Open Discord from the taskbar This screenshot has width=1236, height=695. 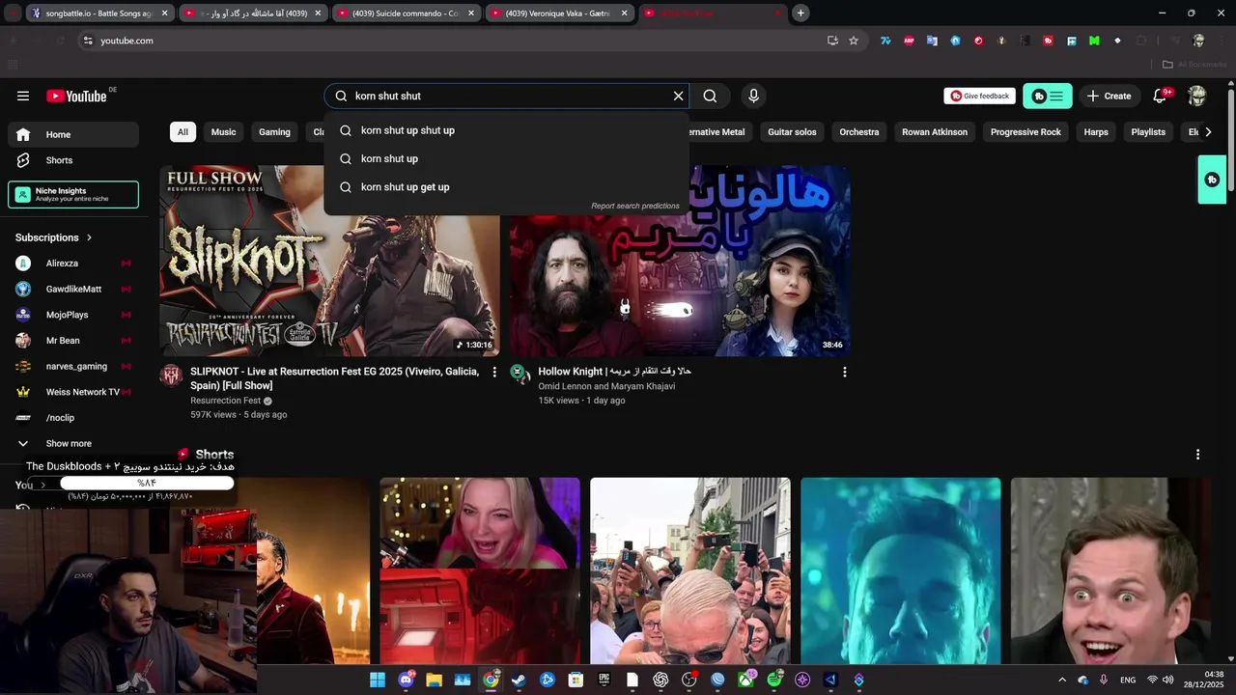[x=406, y=680]
